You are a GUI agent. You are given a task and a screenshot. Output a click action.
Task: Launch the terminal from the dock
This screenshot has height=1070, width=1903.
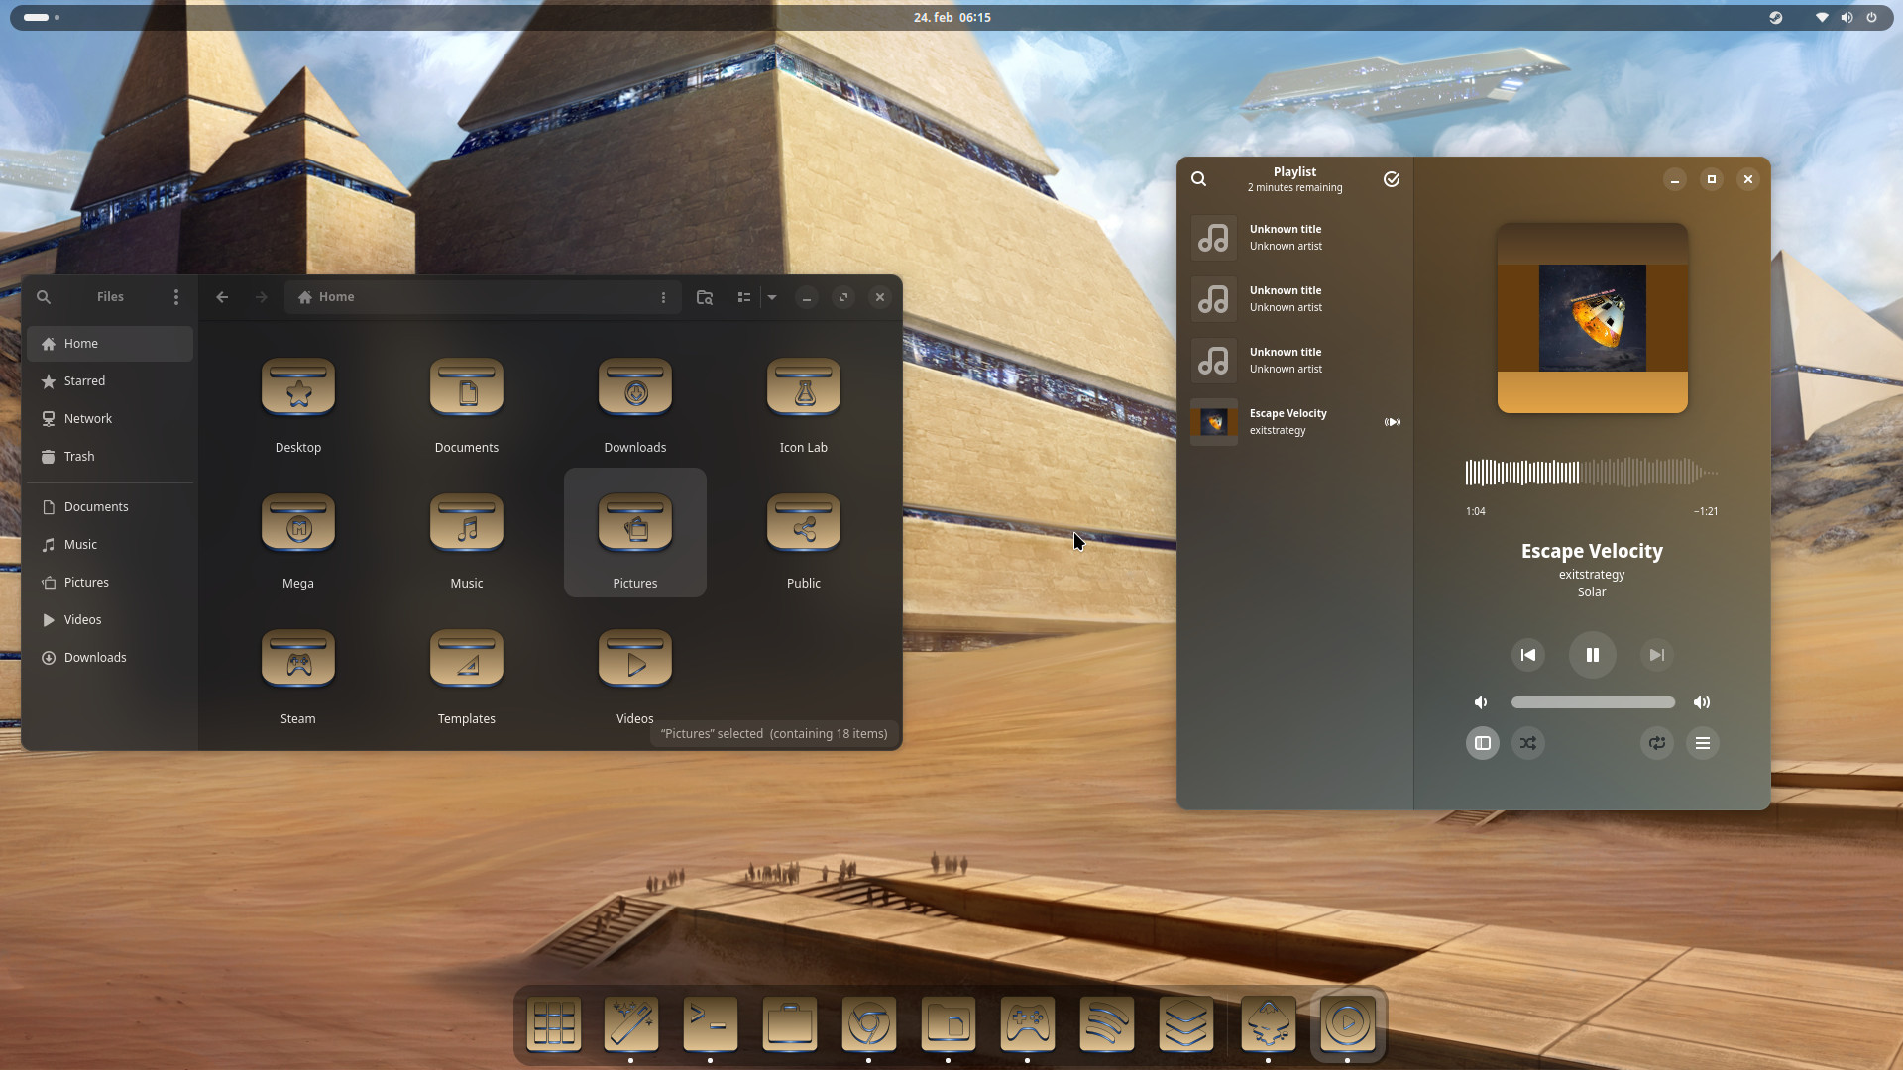pos(710,1023)
